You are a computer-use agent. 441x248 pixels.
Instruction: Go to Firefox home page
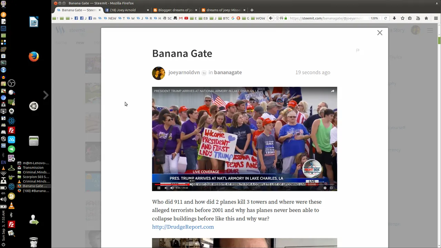click(426, 18)
